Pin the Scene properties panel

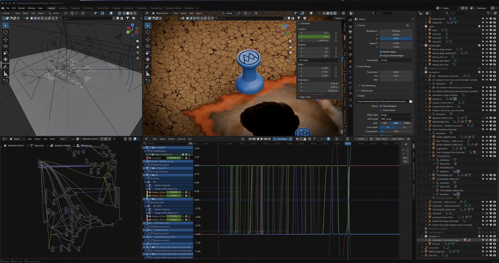pos(412,19)
